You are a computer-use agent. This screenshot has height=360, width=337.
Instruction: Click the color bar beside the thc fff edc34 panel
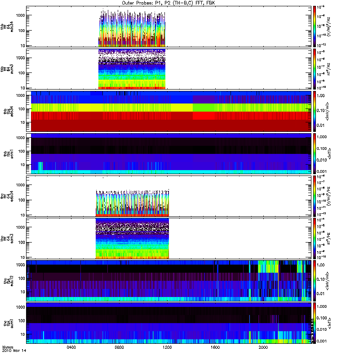(x=315, y=196)
